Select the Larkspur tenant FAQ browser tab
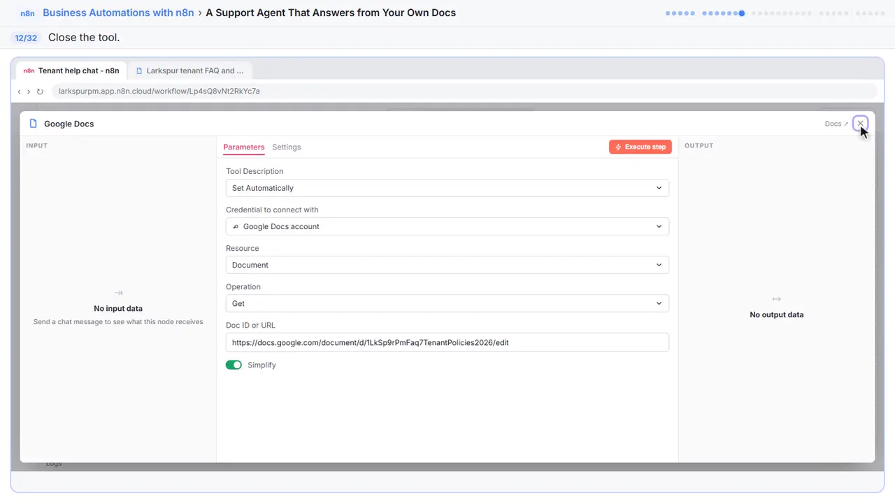 click(189, 71)
